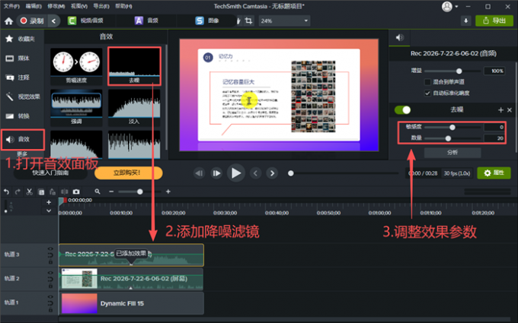
Task: Add effect with plus next to 去噪
Action: pos(500,110)
